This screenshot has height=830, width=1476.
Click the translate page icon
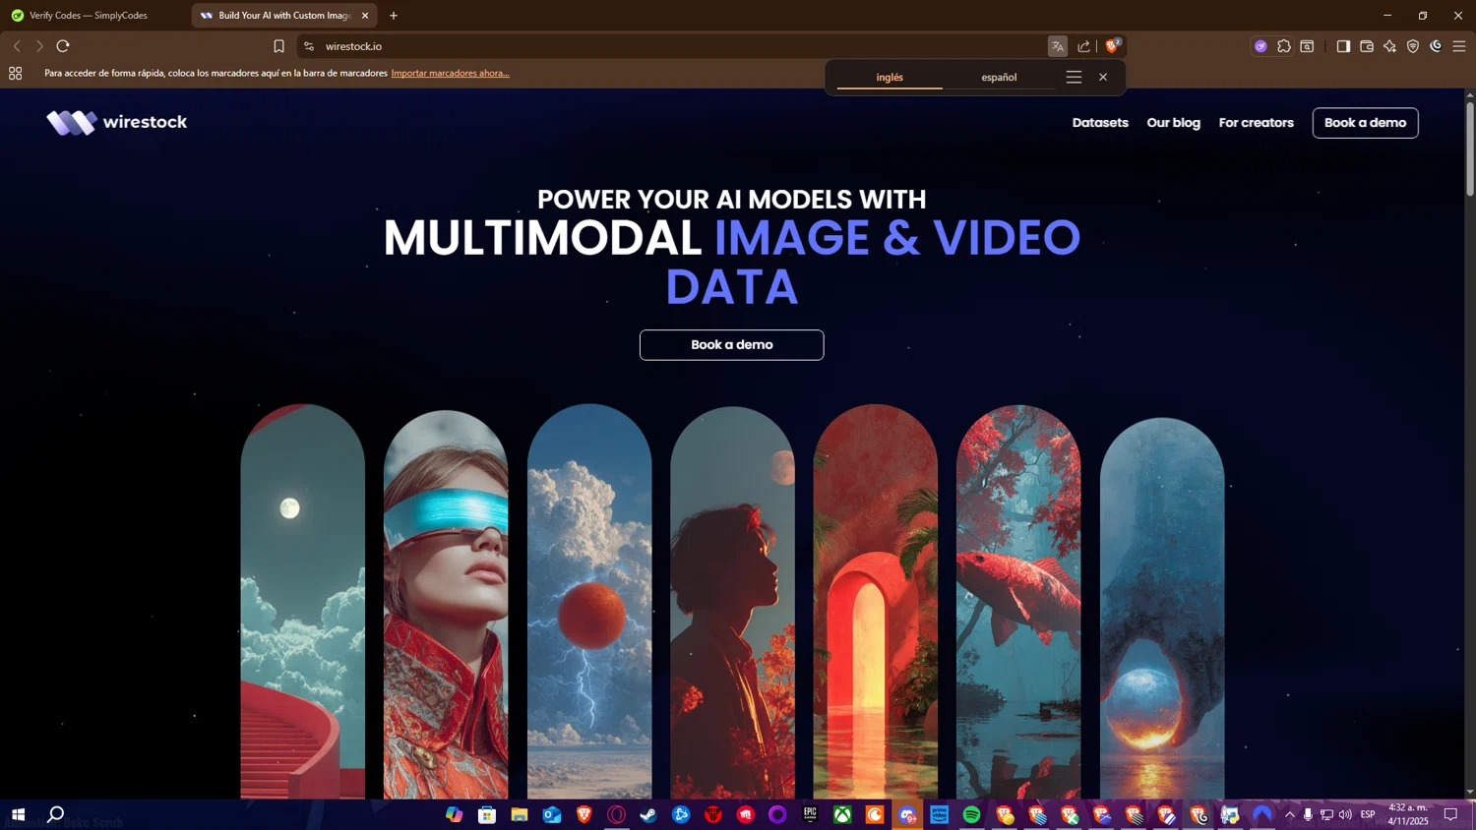point(1057,46)
